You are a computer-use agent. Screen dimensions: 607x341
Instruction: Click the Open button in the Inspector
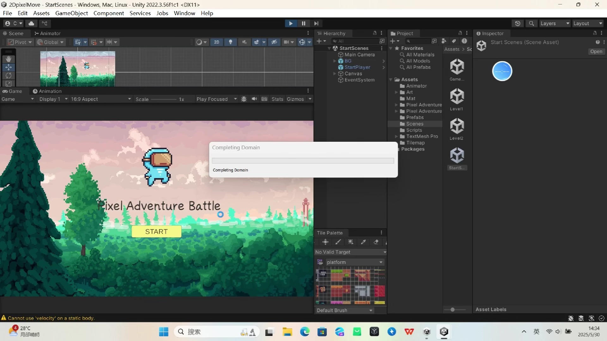596,51
